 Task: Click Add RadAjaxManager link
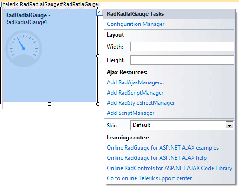[135, 82]
